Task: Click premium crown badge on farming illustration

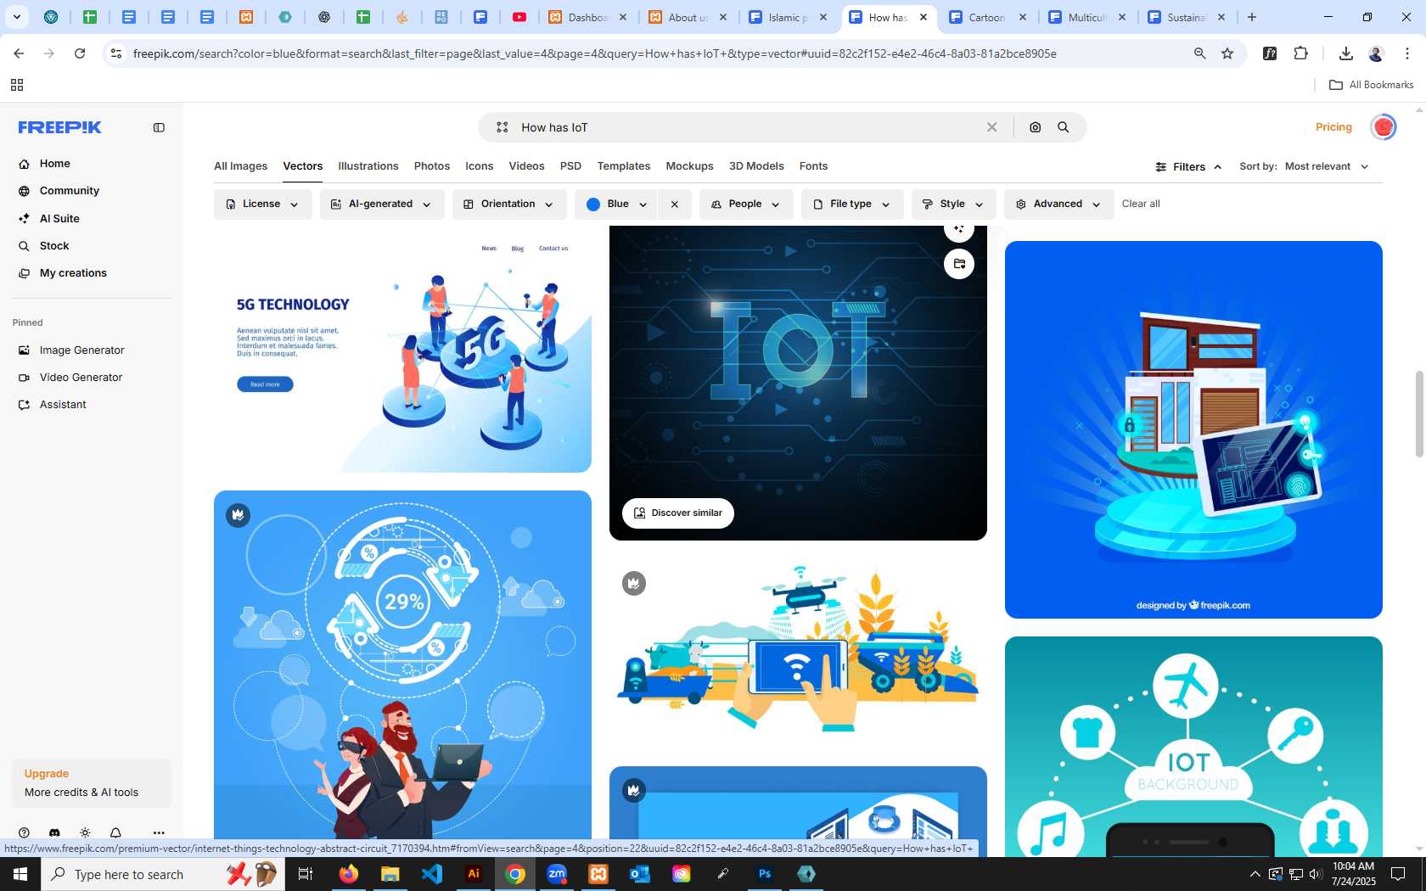Action: (x=634, y=583)
